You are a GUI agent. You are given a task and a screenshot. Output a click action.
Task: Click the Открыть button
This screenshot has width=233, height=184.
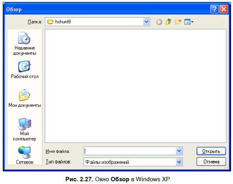[x=211, y=151]
